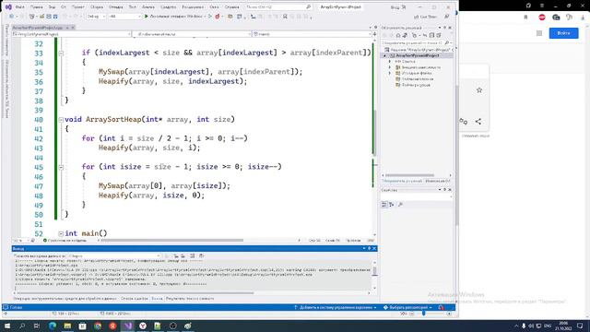Open the Debug configuration dropdown
The width and height of the screenshot is (590, 332).
tap(96, 17)
